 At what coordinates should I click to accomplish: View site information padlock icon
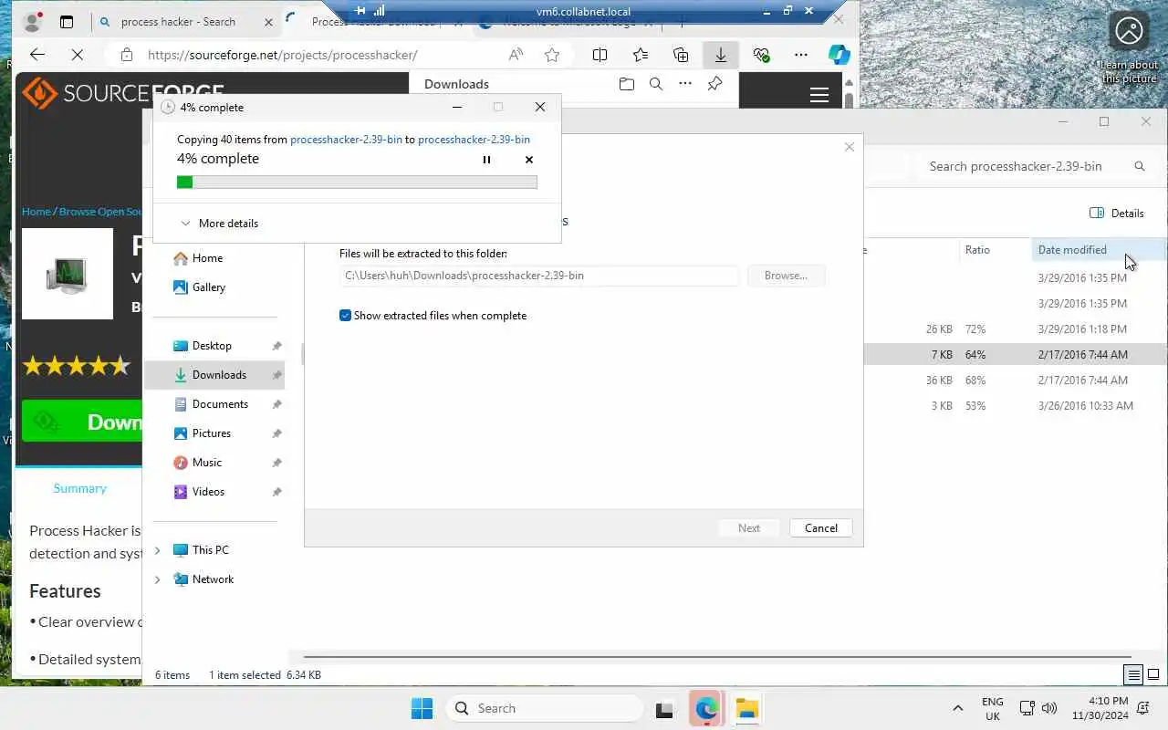[127, 55]
